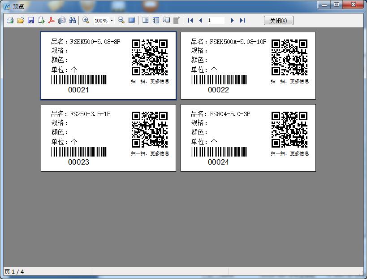Click product name text FSEK500A-5.08-10P
Image resolution: width=367 pixels, height=279 pixels.
coord(238,42)
